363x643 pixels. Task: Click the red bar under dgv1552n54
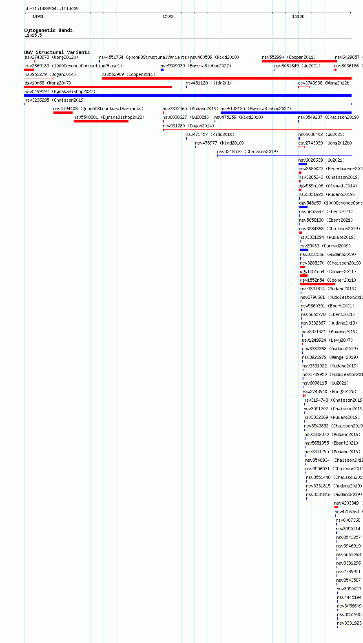pos(317,284)
